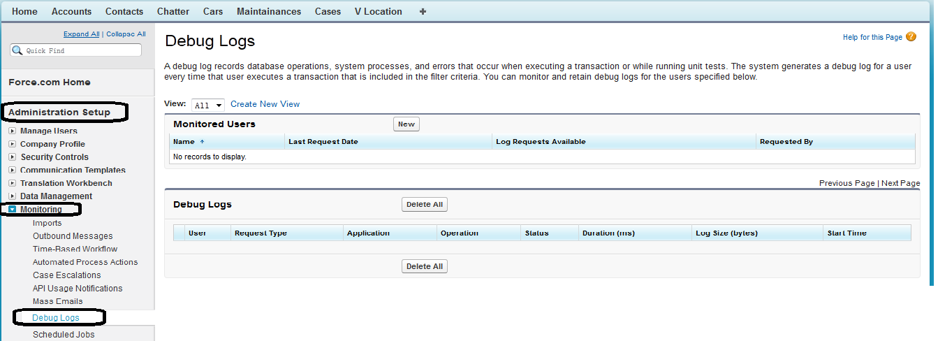Image resolution: width=938 pixels, height=341 pixels.
Task: Click the Security Controls label
Action: pos(54,157)
